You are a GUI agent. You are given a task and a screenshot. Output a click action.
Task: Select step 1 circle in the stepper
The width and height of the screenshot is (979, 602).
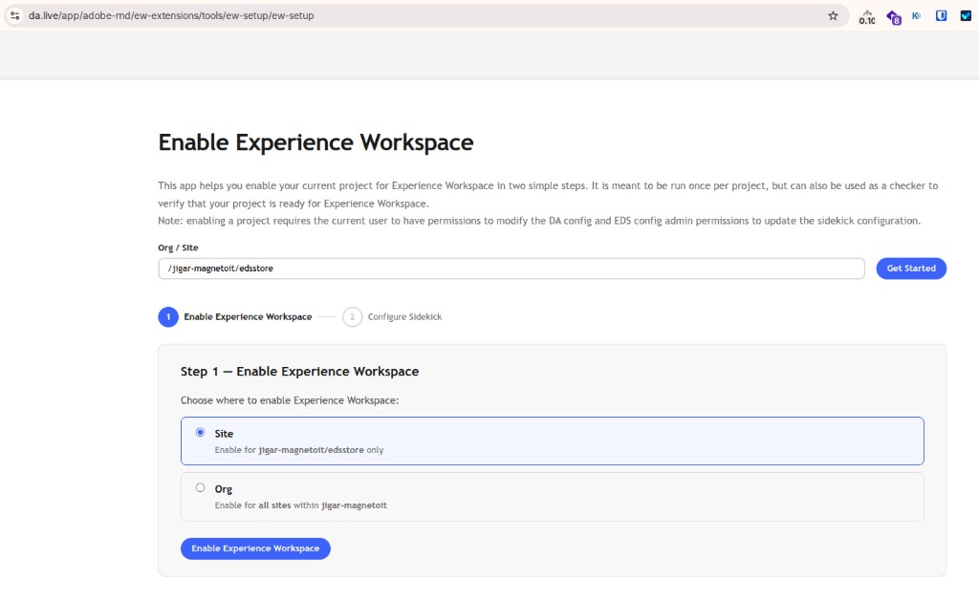point(168,317)
